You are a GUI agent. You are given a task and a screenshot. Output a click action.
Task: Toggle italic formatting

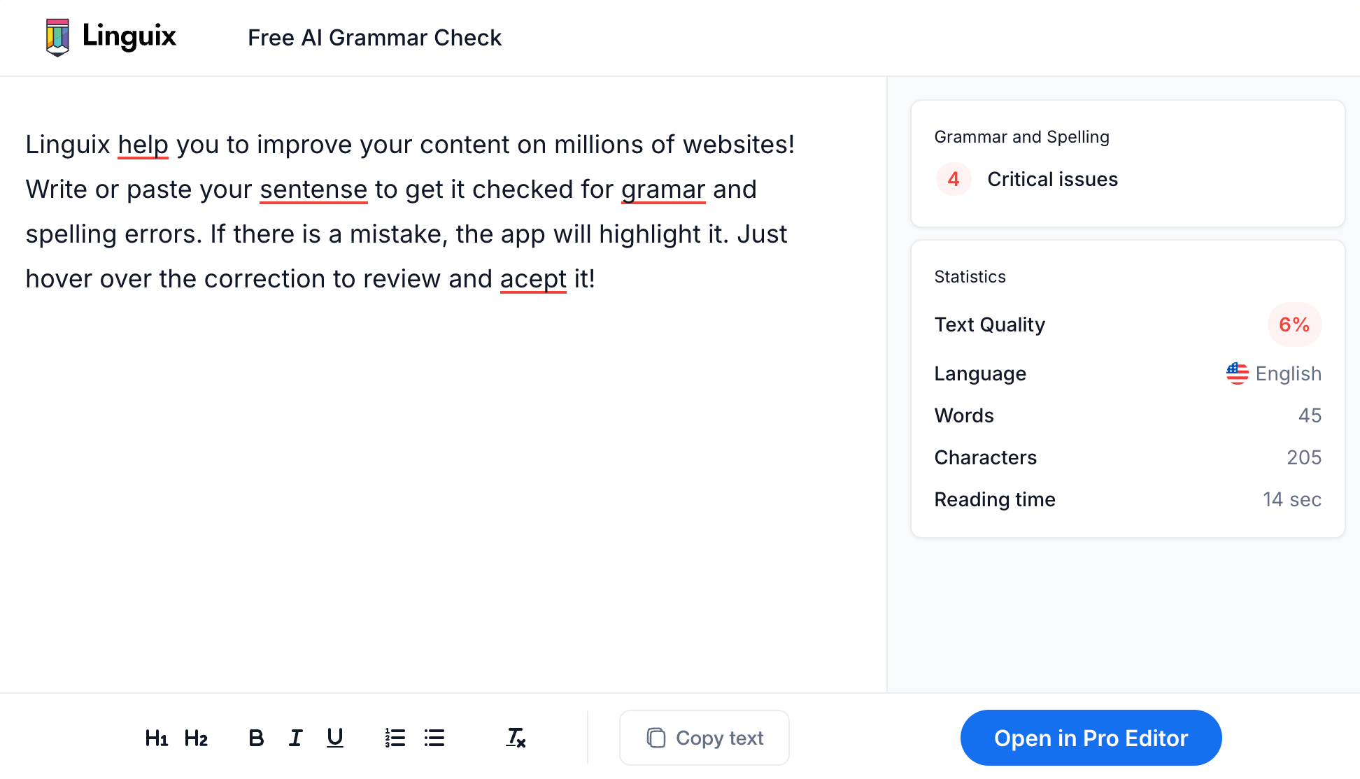[x=295, y=738]
